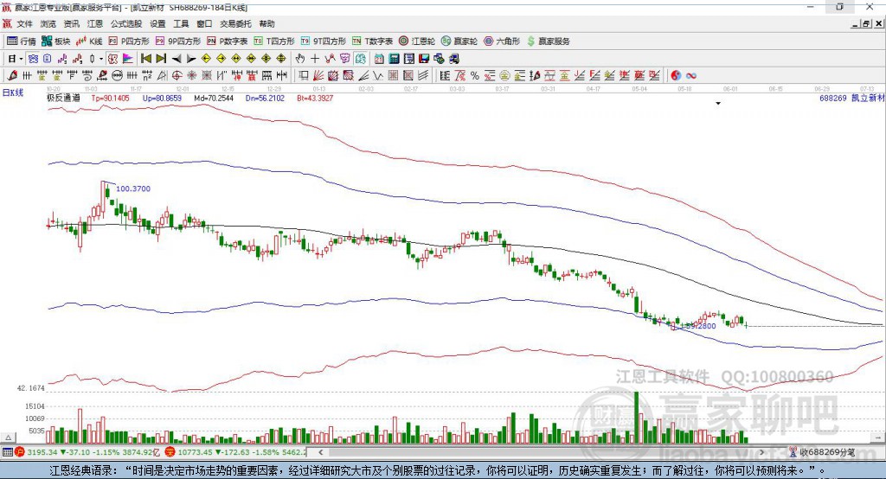
Task: Open the 六角形 hexagon tool
Action: point(502,42)
